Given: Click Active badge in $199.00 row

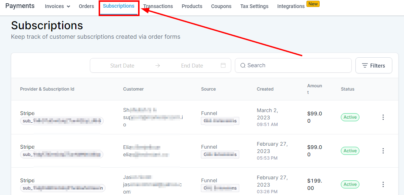Looking at the screenshot, I should click(x=350, y=184).
